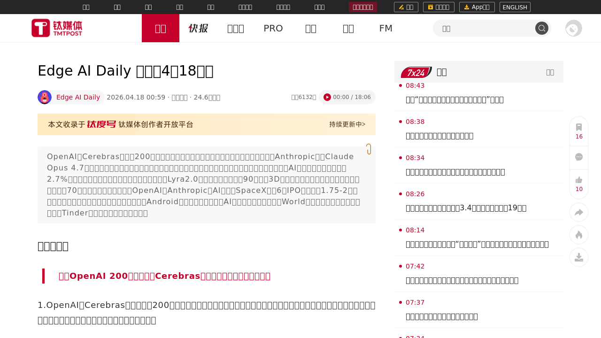Play the article audio
Image resolution: width=601 pixels, height=338 pixels.
327,97
